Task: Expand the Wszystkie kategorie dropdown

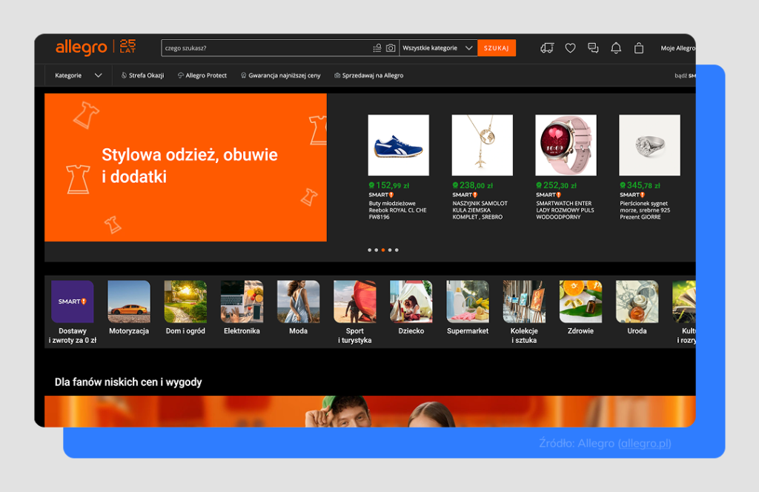Action: coord(437,48)
